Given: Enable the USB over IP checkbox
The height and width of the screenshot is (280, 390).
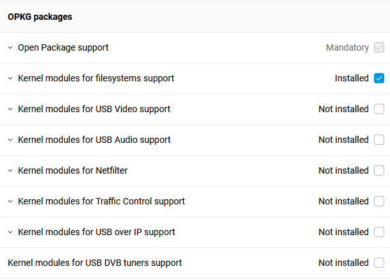Looking at the screenshot, I should click(x=379, y=232).
